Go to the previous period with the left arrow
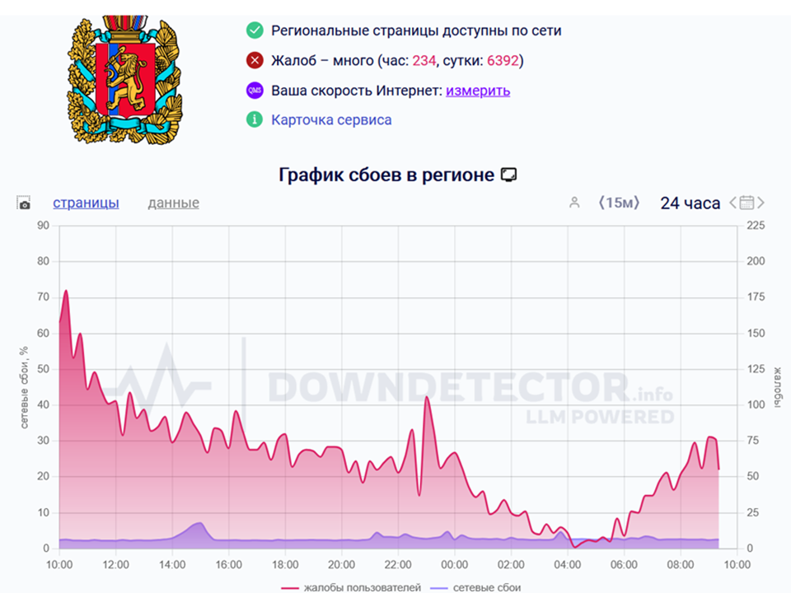Viewport: 791px width, 593px height. click(733, 203)
